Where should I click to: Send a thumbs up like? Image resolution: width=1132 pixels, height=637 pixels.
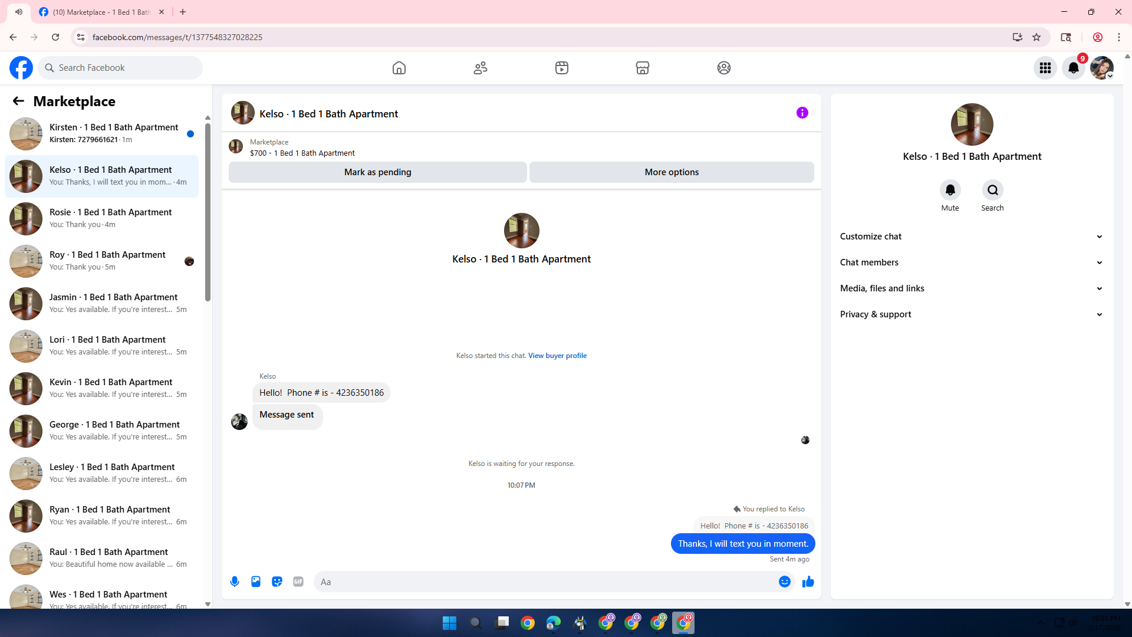coord(808,582)
